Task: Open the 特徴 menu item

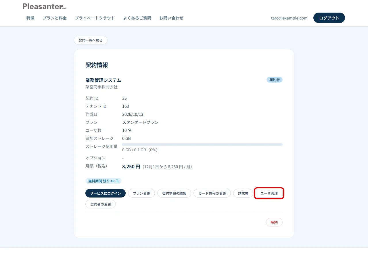Action: click(30, 18)
